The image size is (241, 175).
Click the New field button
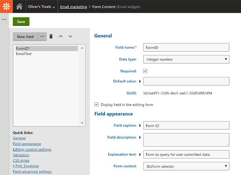tap(25, 36)
